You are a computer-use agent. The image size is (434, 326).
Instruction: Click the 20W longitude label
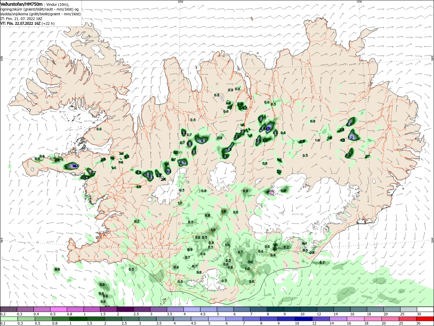click(x=180, y=2)
